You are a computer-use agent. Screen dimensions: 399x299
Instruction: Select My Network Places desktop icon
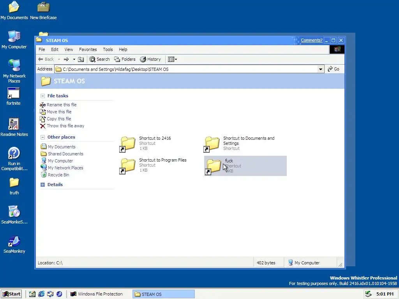pos(14,71)
